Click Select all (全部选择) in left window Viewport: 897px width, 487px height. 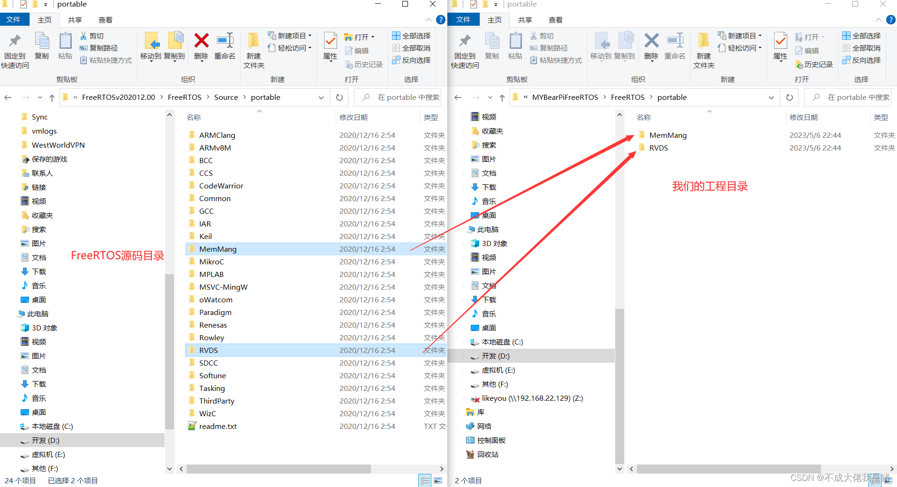[x=411, y=36]
